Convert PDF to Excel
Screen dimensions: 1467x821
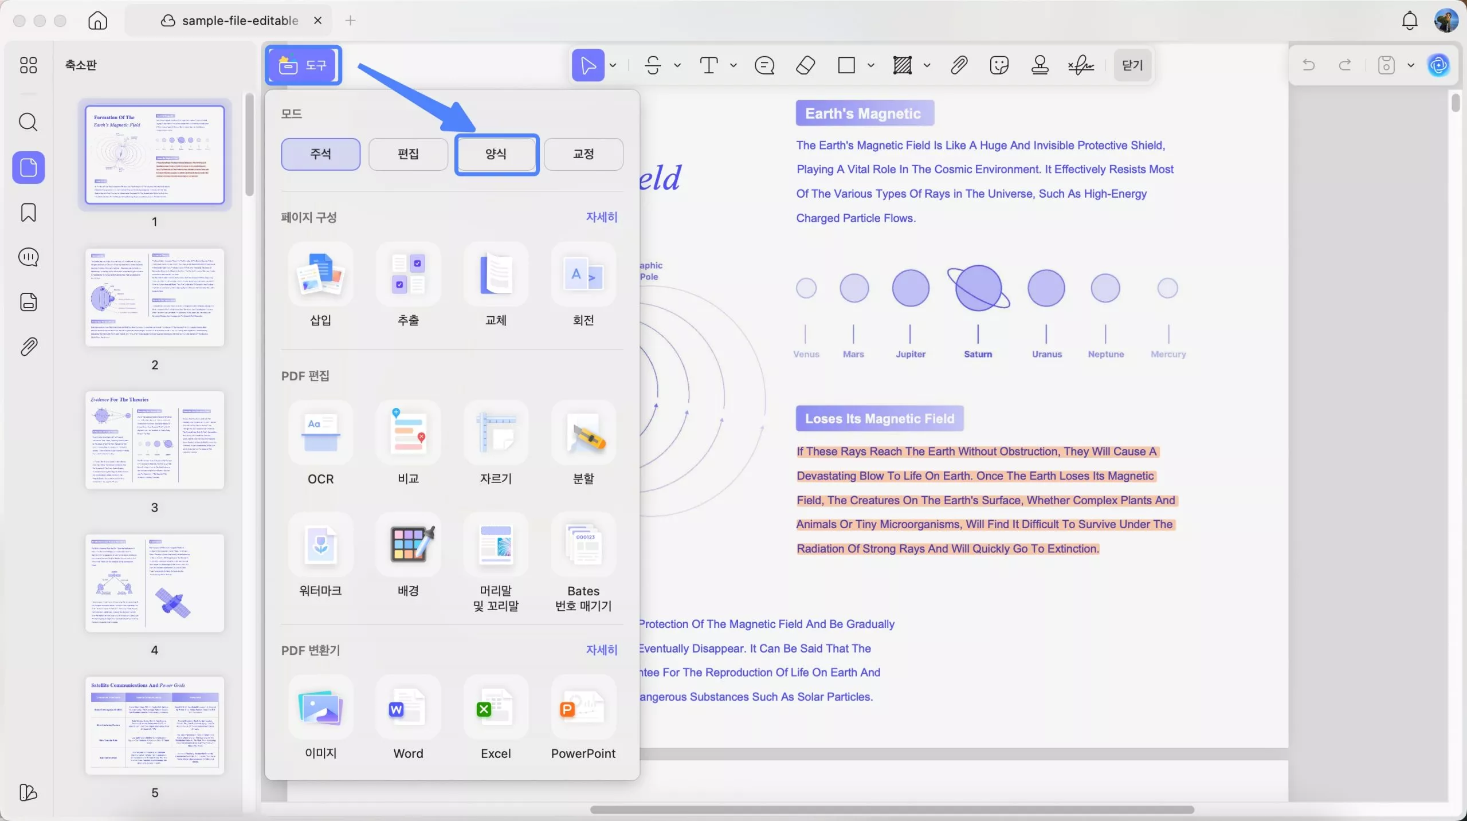tap(496, 718)
